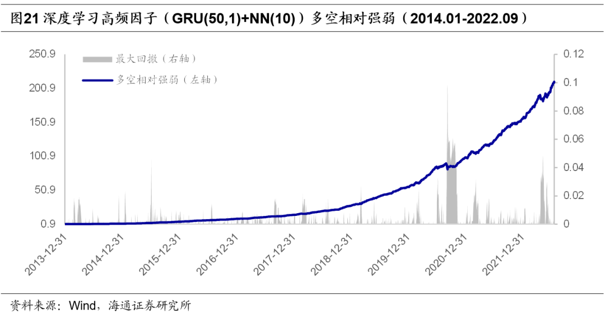
Task: Click the date range '2014.01-2022.09' in the title
Action: (464, 18)
